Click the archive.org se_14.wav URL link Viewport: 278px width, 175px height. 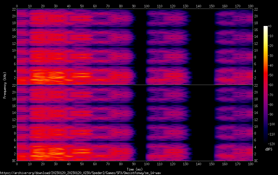pyautogui.click(x=80, y=173)
